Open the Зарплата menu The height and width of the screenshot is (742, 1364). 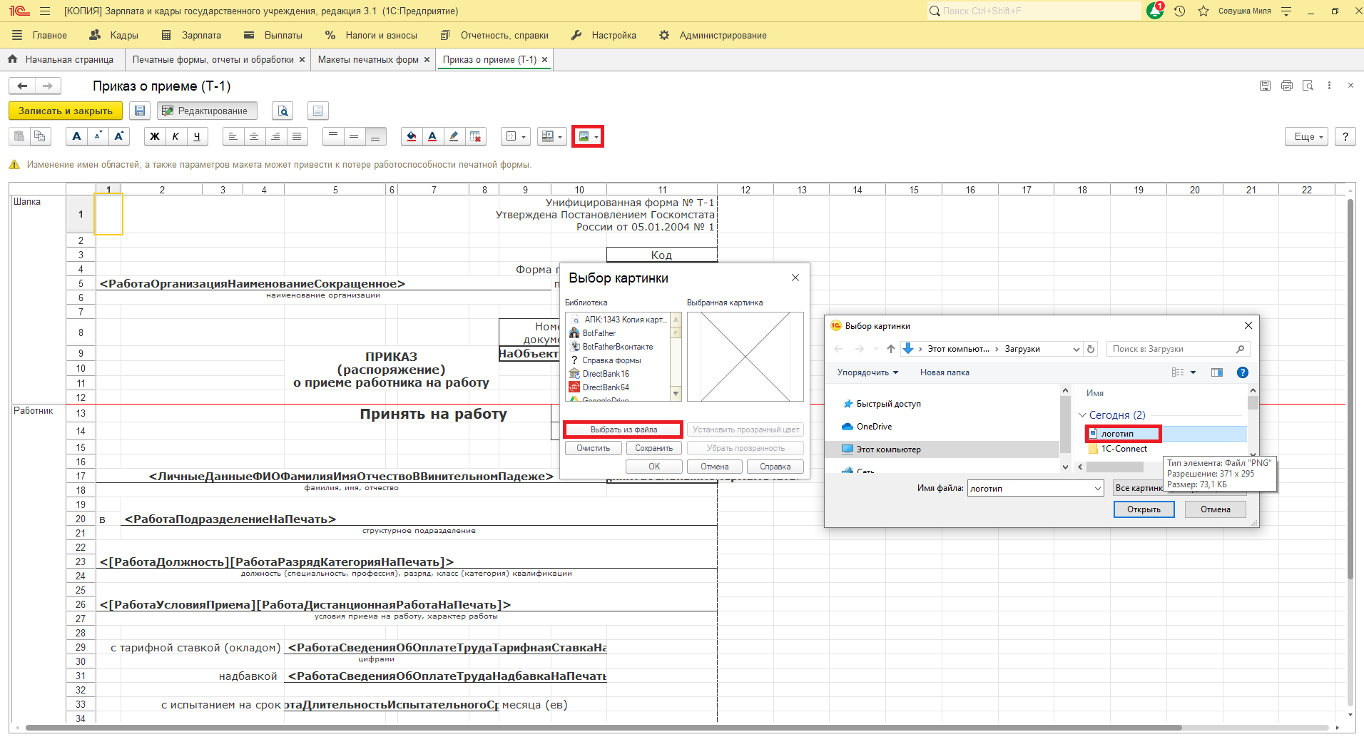pos(192,35)
